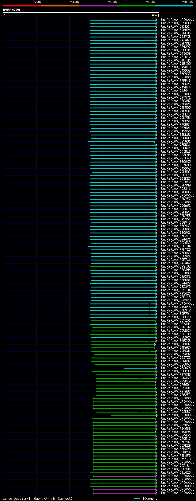
Task: Open hit UniRef100_Q8LLW1
Action: click(176, 50)
